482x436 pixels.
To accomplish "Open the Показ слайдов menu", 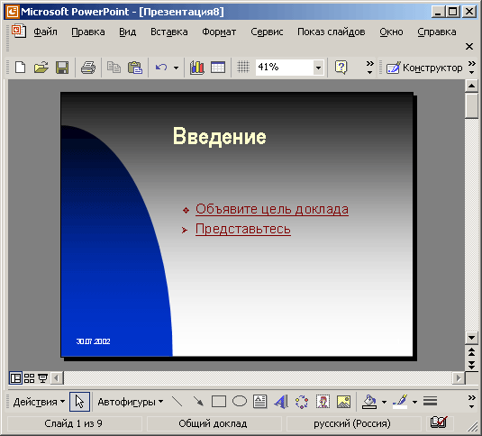I will click(331, 32).
